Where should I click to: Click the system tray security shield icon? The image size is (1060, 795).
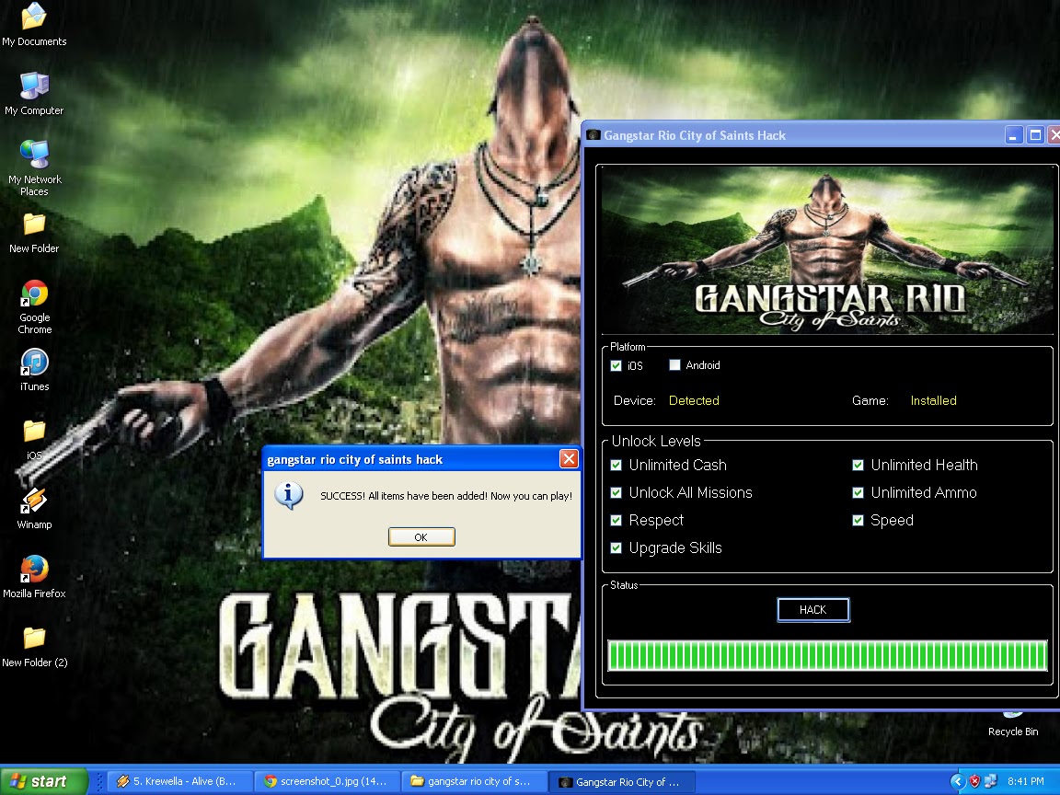(974, 781)
